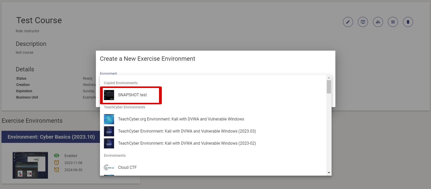Viewport: 431px width, 189px height.
Task: Click the 'Copied Environments' group header
Action: 121,83
